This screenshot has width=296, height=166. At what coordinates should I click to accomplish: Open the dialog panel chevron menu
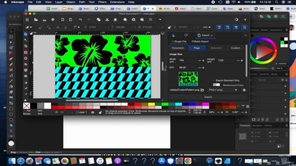[246, 36]
